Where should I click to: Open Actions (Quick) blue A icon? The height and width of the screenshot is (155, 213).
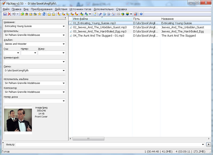coord(86,14)
